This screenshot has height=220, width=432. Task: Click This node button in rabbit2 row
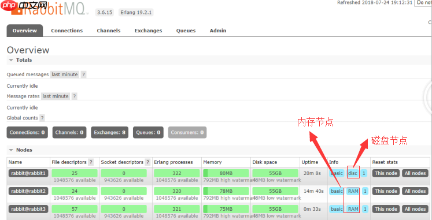[386, 191]
